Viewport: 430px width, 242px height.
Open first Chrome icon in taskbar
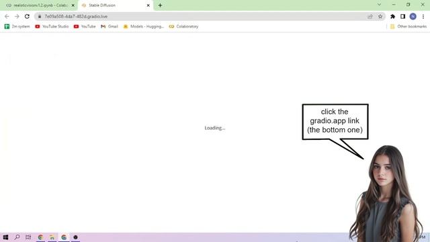tap(40, 237)
